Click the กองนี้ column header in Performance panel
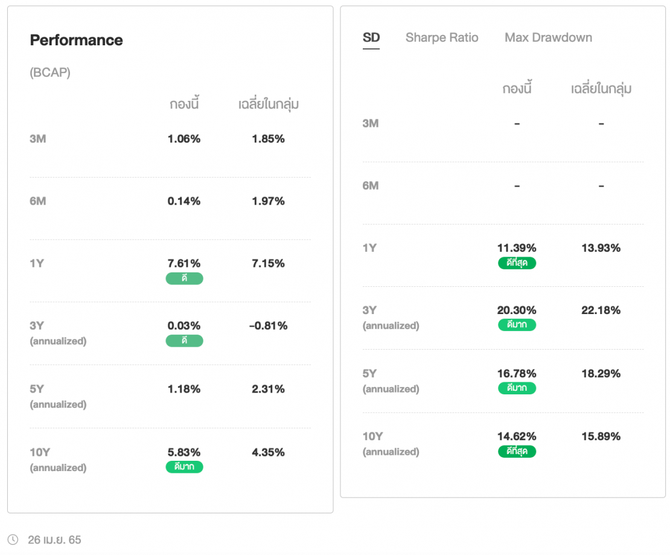Screen dimensions: 670x555 coord(184,104)
